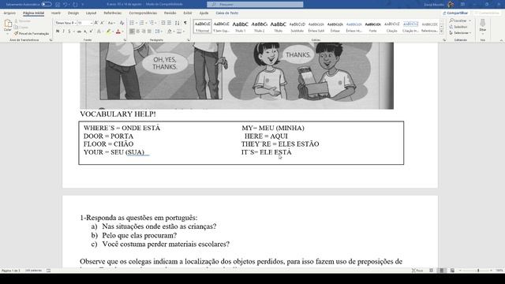505x284 pixels.
Task: Click the clear formatting icon
Action: tap(122, 23)
